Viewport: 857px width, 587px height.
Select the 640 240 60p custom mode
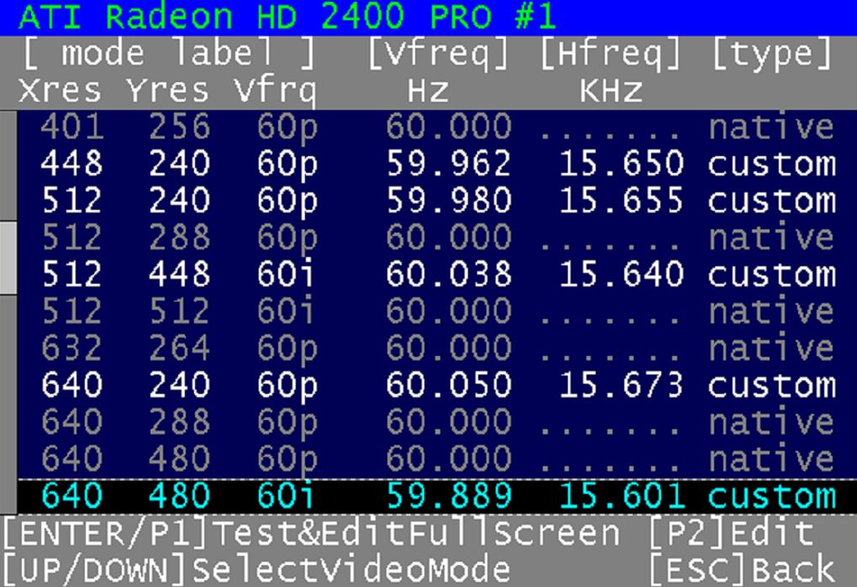(437, 385)
